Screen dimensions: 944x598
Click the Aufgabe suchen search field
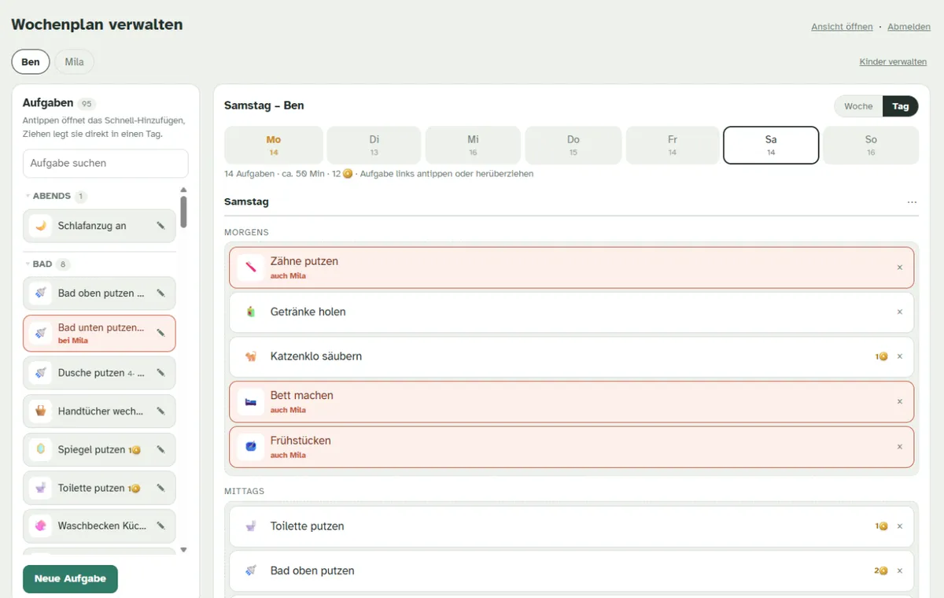[105, 164]
